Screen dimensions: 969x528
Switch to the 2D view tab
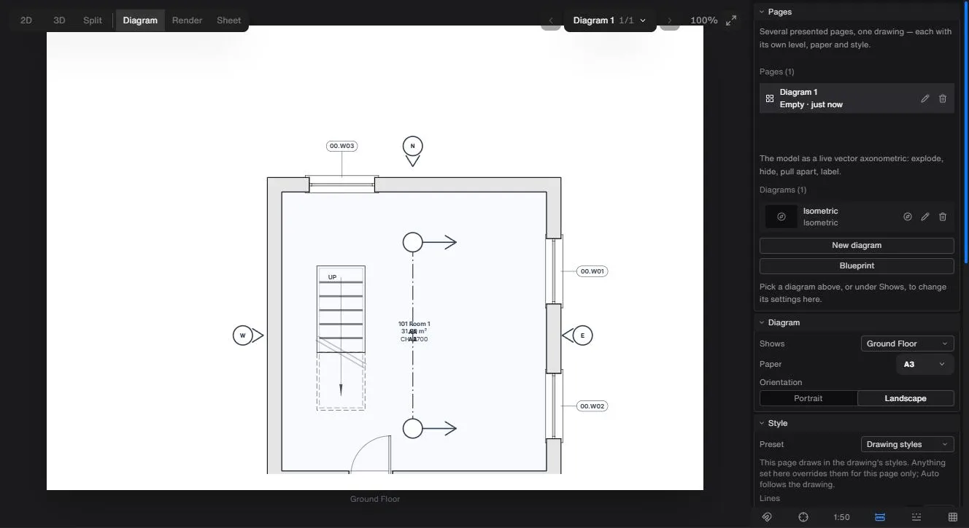[26, 20]
